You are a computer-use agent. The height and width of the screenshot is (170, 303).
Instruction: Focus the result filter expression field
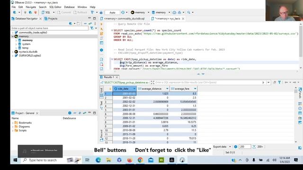pos(208,83)
